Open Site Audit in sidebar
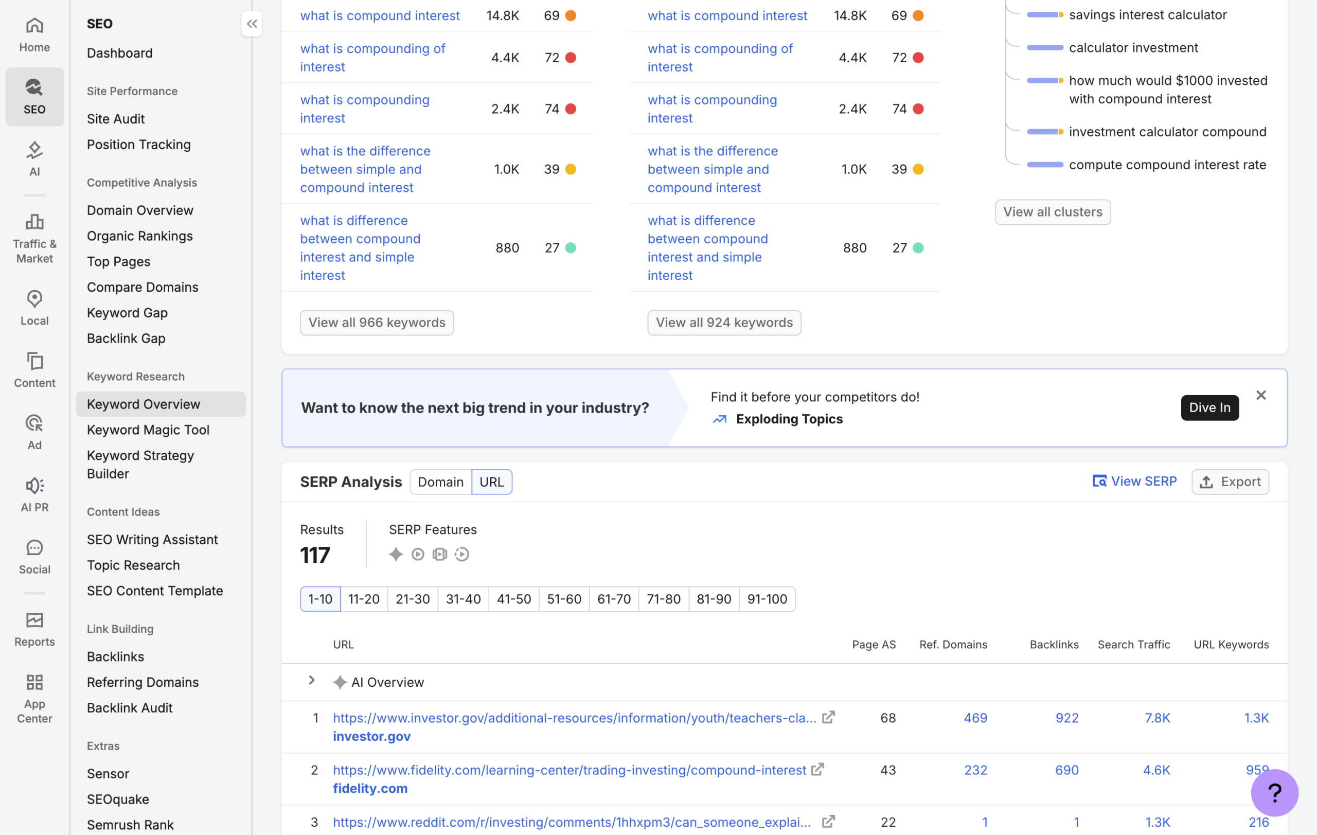 [116, 119]
